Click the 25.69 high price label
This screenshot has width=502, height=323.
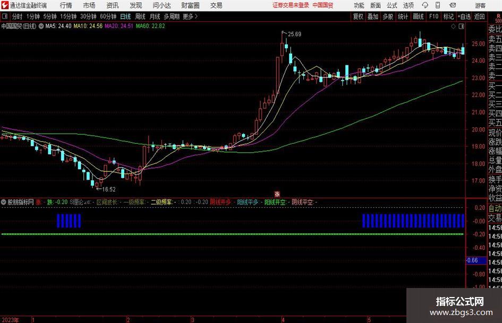pos(294,34)
